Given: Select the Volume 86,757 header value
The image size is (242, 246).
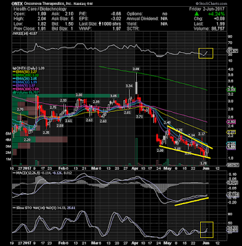Looking at the screenshot, I should click(x=217, y=29).
